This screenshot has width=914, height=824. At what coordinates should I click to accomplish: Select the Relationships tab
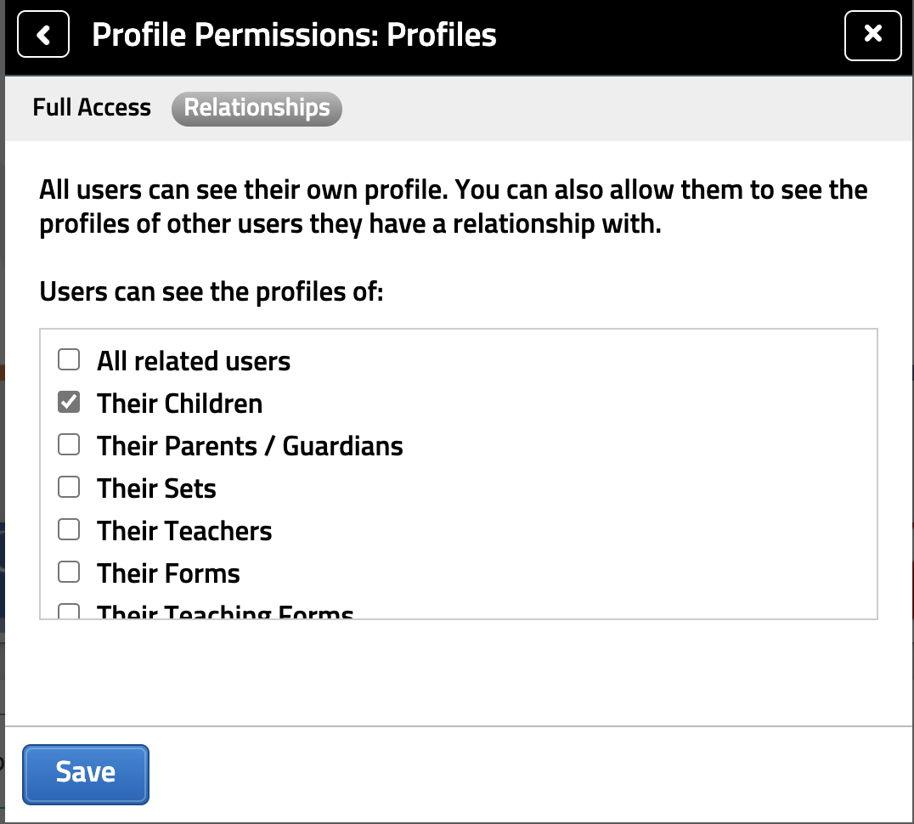(257, 108)
